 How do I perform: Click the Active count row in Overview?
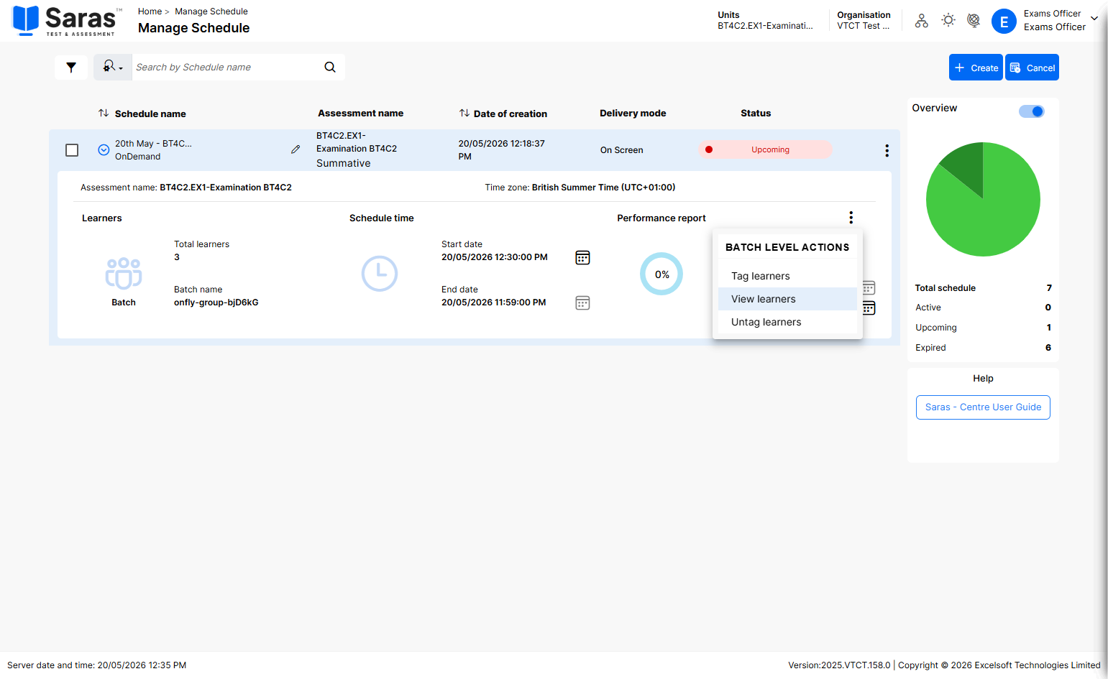point(983,308)
